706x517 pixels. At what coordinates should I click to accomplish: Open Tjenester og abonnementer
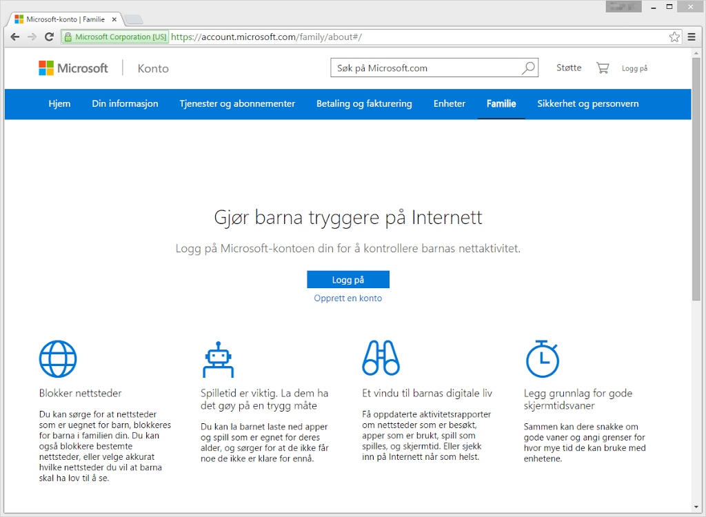tap(237, 103)
